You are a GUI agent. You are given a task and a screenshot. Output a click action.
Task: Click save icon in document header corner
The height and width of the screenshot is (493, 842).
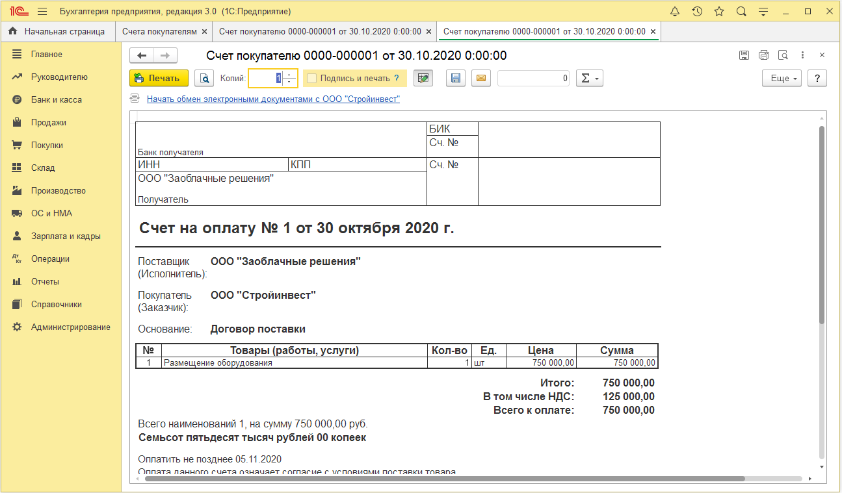point(744,55)
